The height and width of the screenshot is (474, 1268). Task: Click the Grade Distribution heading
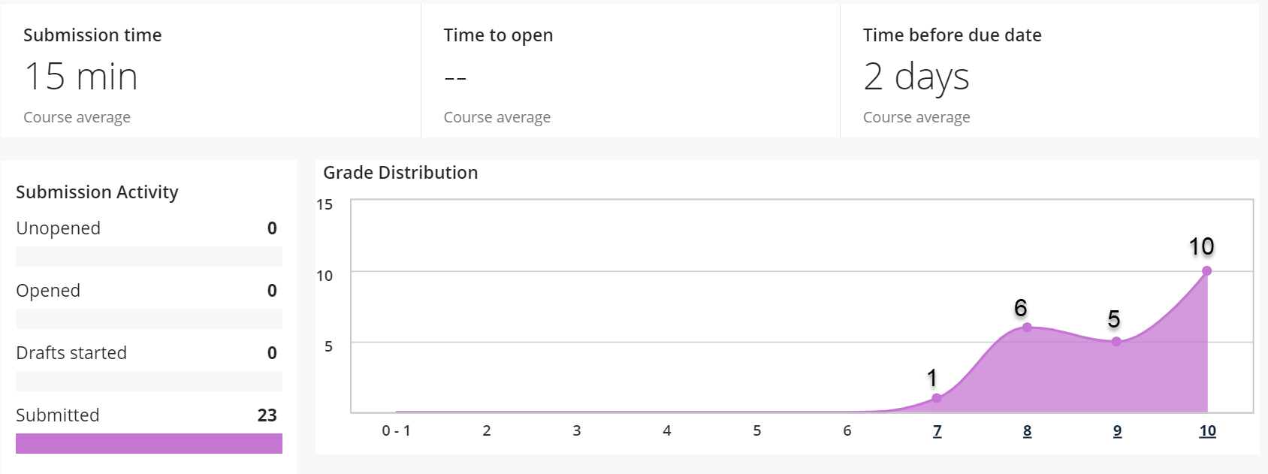[400, 173]
